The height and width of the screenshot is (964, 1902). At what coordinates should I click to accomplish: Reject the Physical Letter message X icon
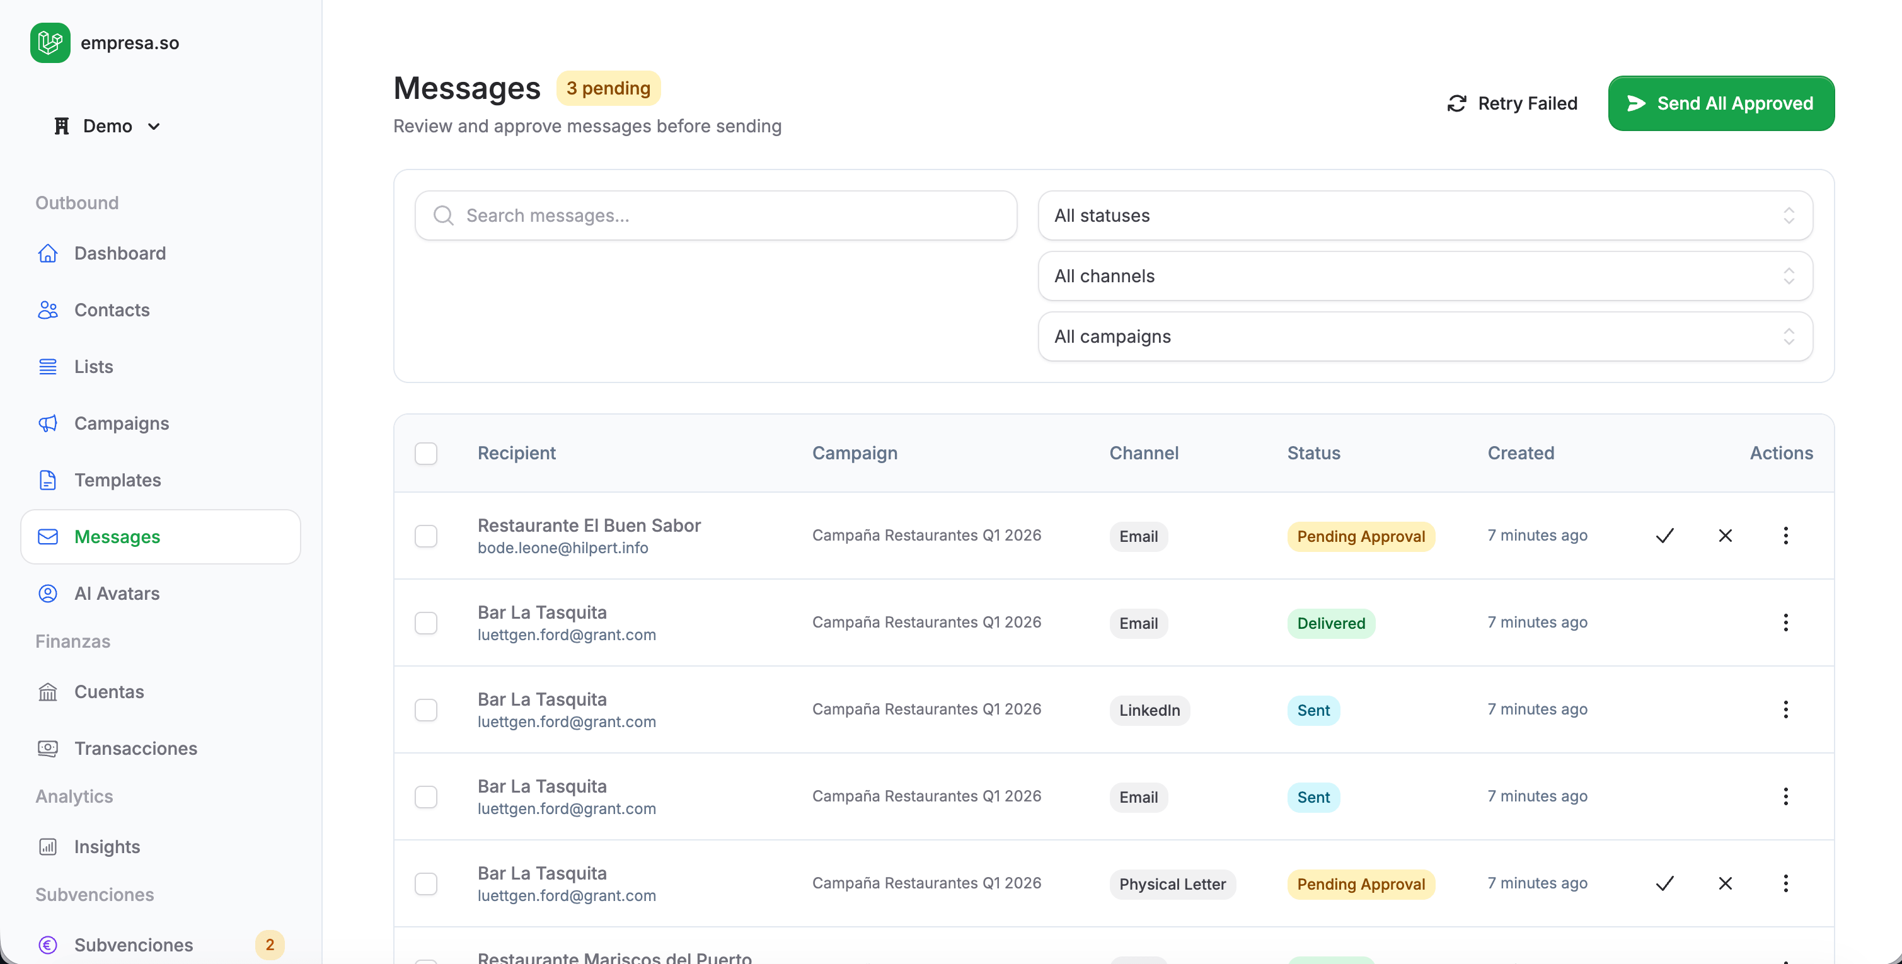[1725, 883]
